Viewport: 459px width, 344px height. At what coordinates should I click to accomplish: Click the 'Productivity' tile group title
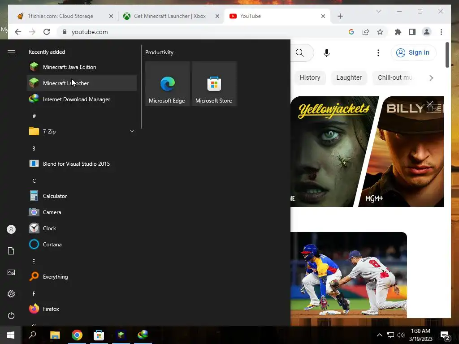159,52
